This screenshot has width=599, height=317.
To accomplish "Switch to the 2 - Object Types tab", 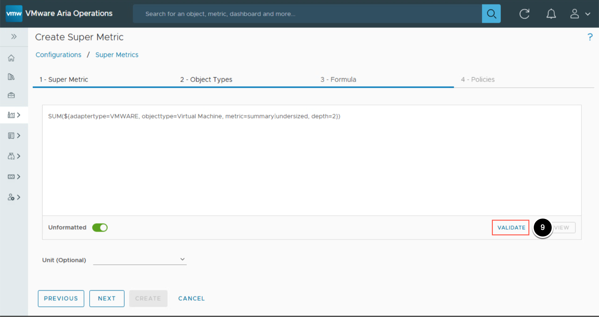I will pyautogui.click(x=206, y=80).
